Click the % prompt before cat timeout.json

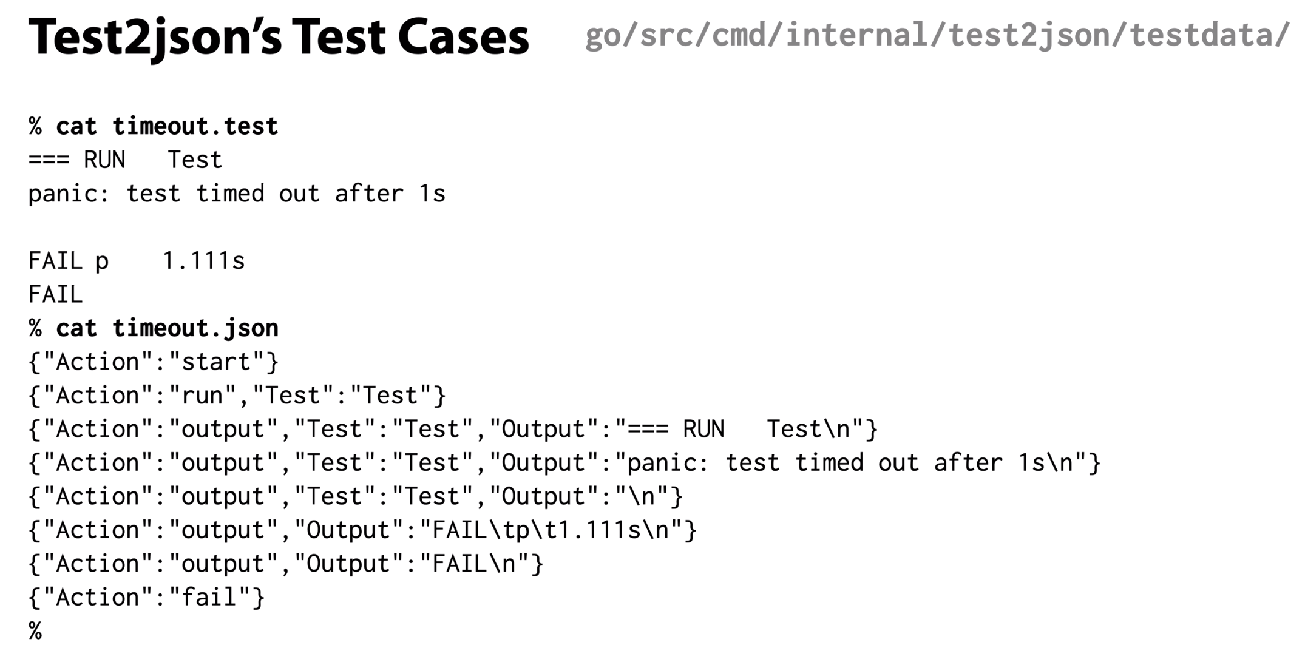pyautogui.click(x=35, y=328)
